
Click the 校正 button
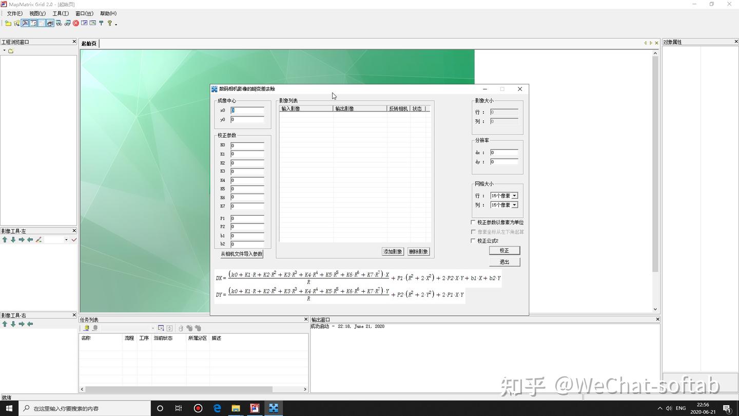click(504, 250)
